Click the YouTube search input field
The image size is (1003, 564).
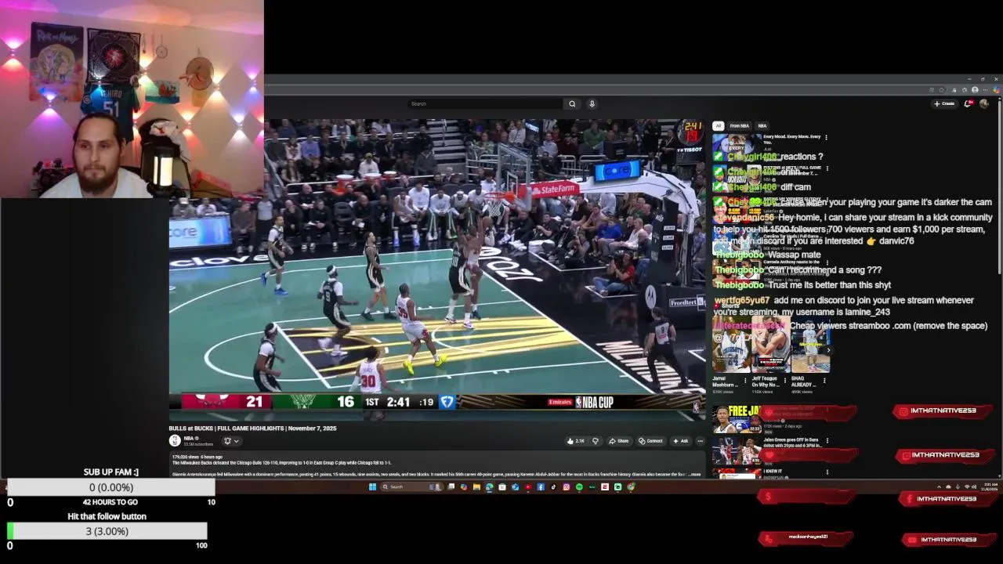tap(484, 103)
